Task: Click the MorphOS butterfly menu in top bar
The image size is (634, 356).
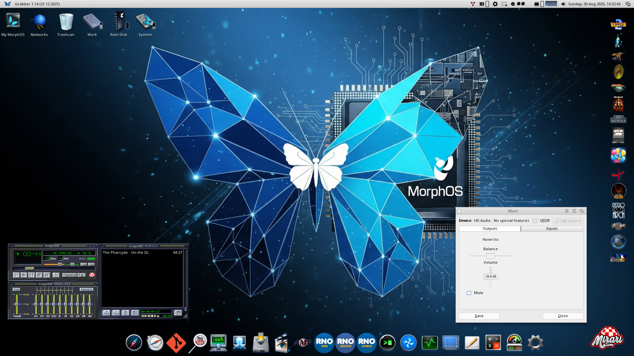Action: click(x=7, y=4)
